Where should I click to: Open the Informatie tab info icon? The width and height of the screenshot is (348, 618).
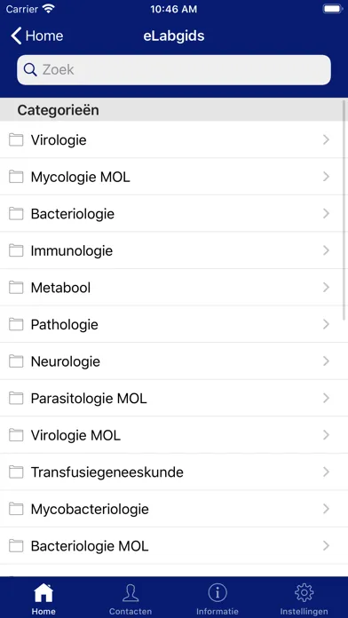click(217, 593)
